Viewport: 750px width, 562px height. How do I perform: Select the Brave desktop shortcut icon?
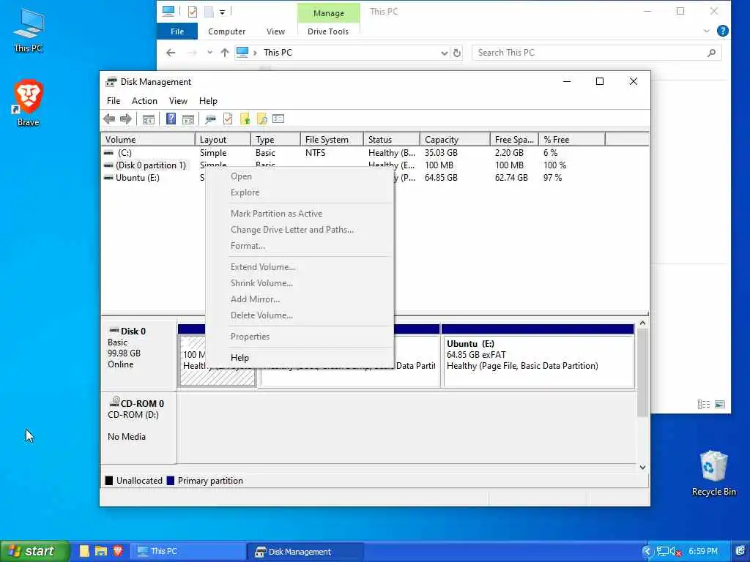tap(29, 103)
